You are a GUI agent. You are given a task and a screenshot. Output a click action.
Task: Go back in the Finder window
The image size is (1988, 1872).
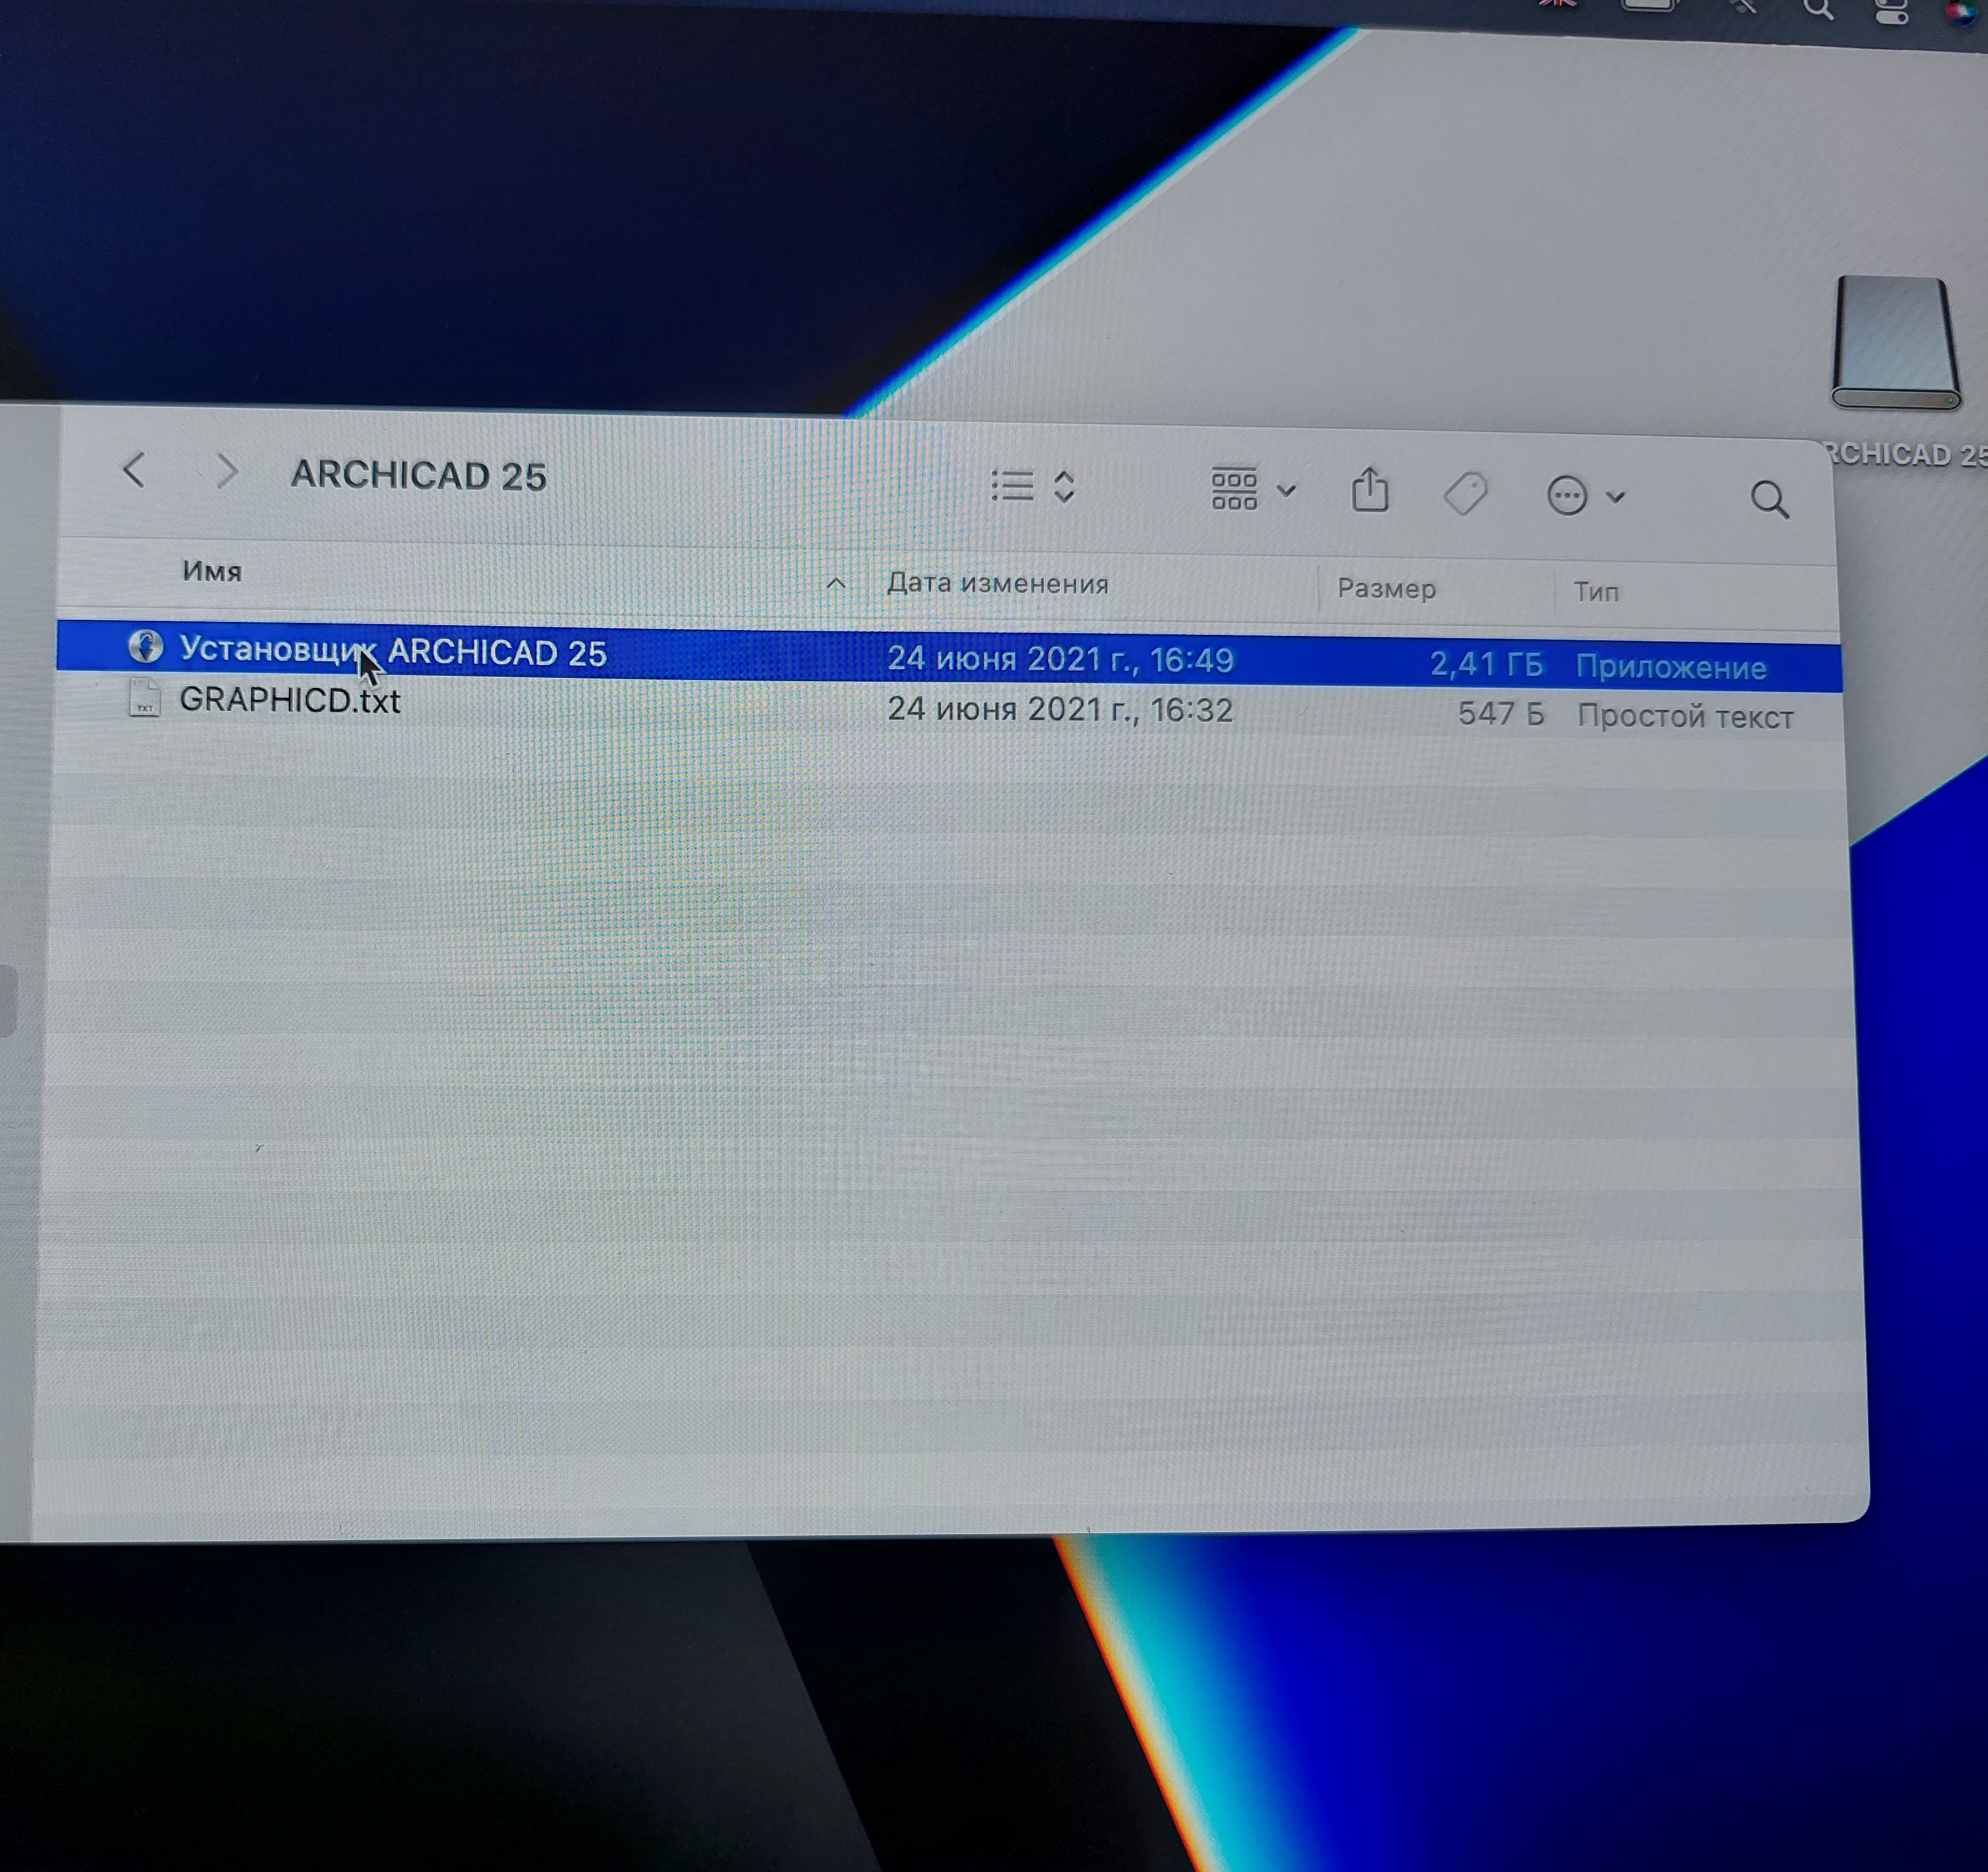[x=134, y=469]
